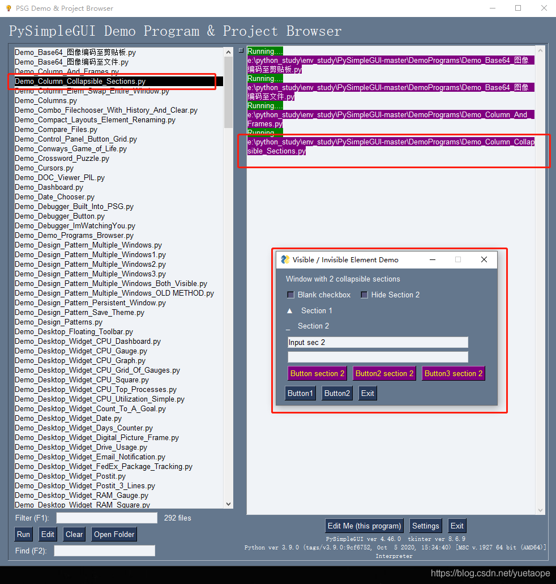Select Demo_Desktop_Widget_Email_Notification.py
The height and width of the screenshot is (584, 556).
pos(119,457)
